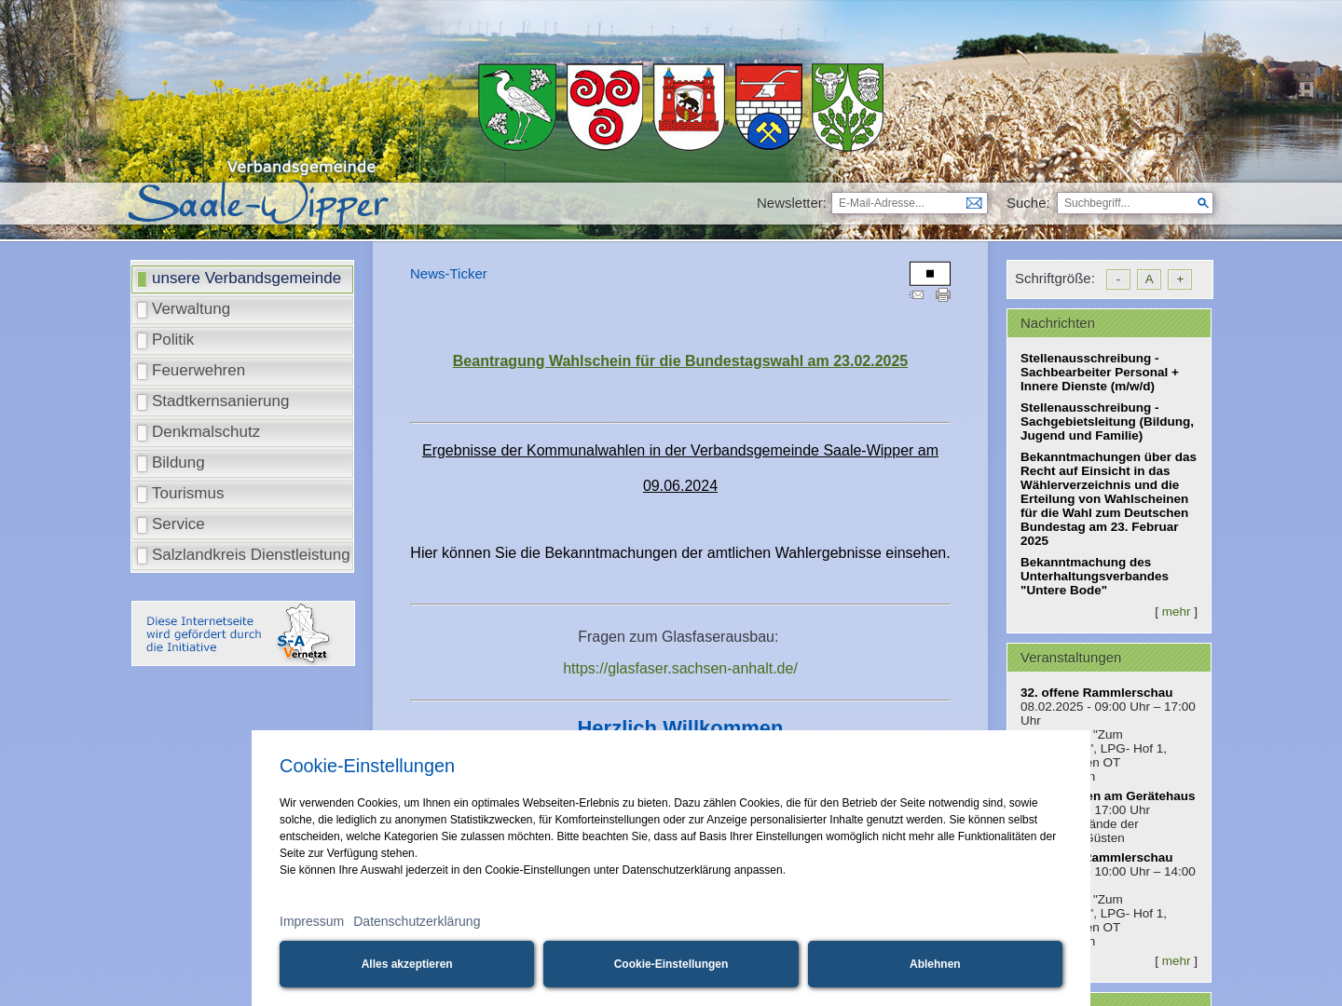
Task: Open Feuerwehren menu item
Action: click(x=242, y=371)
